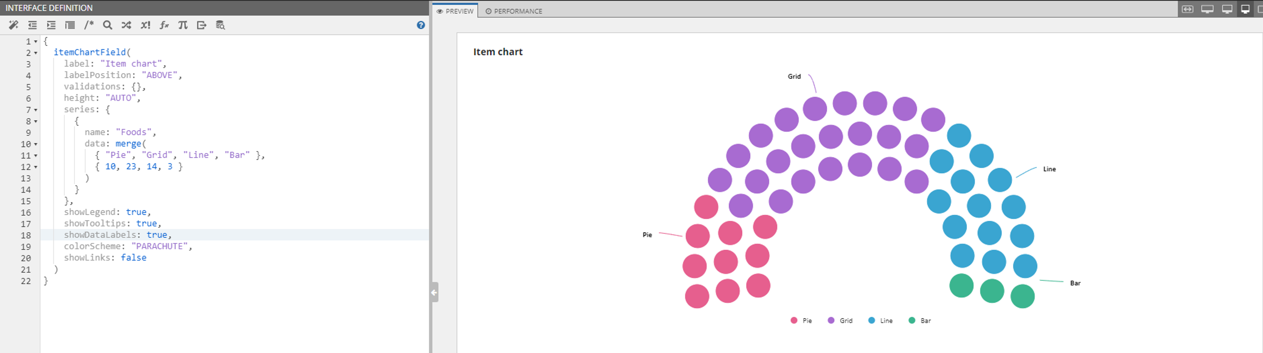Open the database query editor icon
Screen dimensions: 1263x353
point(220,25)
